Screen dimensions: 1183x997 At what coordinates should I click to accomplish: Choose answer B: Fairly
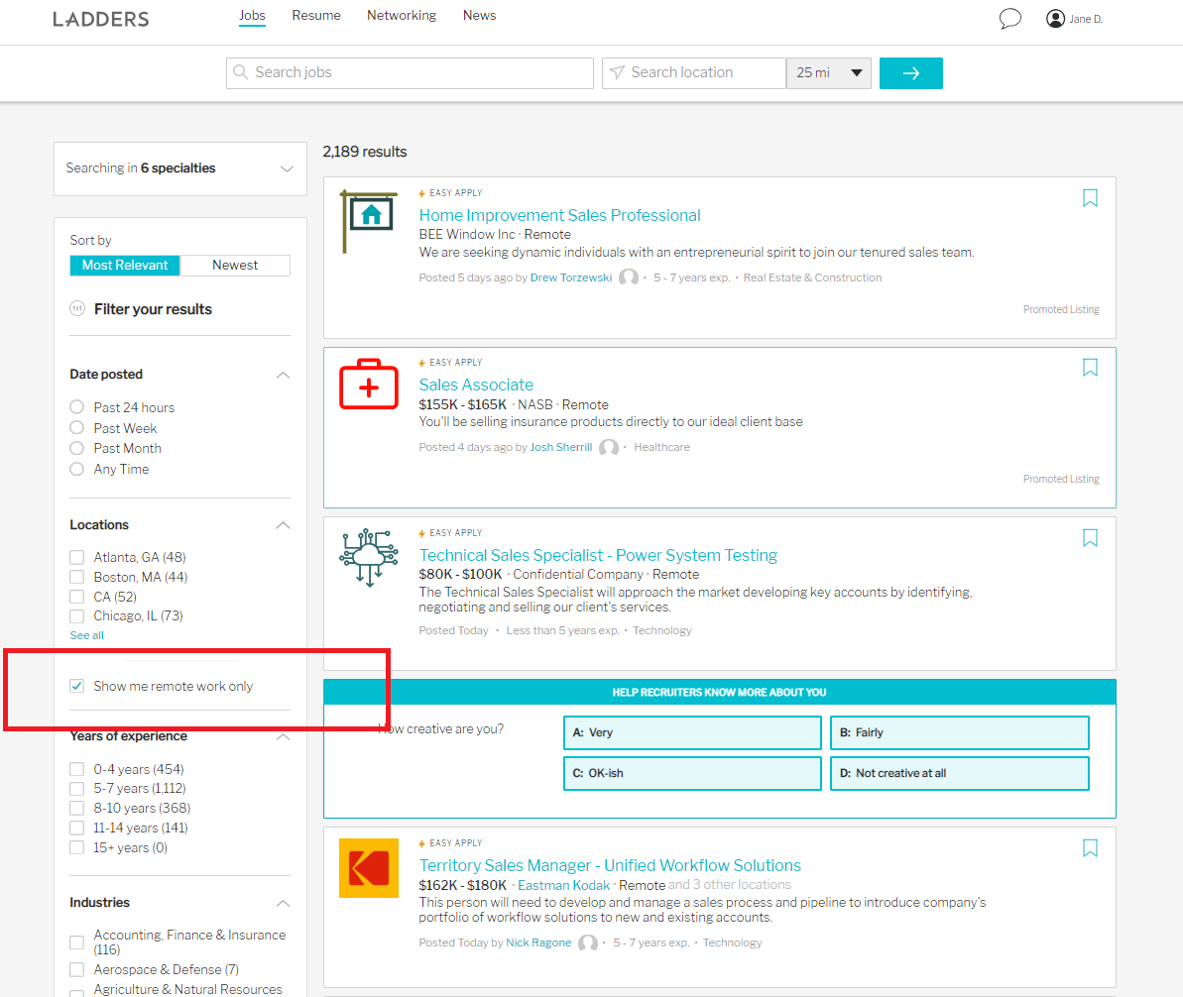pos(960,732)
